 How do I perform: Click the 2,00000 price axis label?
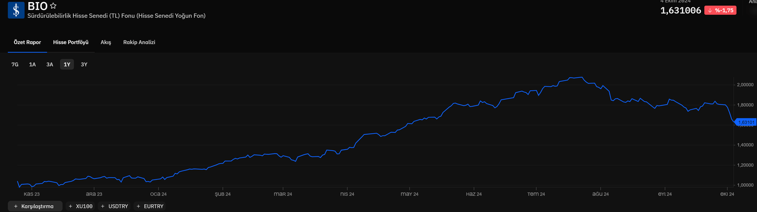coord(745,84)
